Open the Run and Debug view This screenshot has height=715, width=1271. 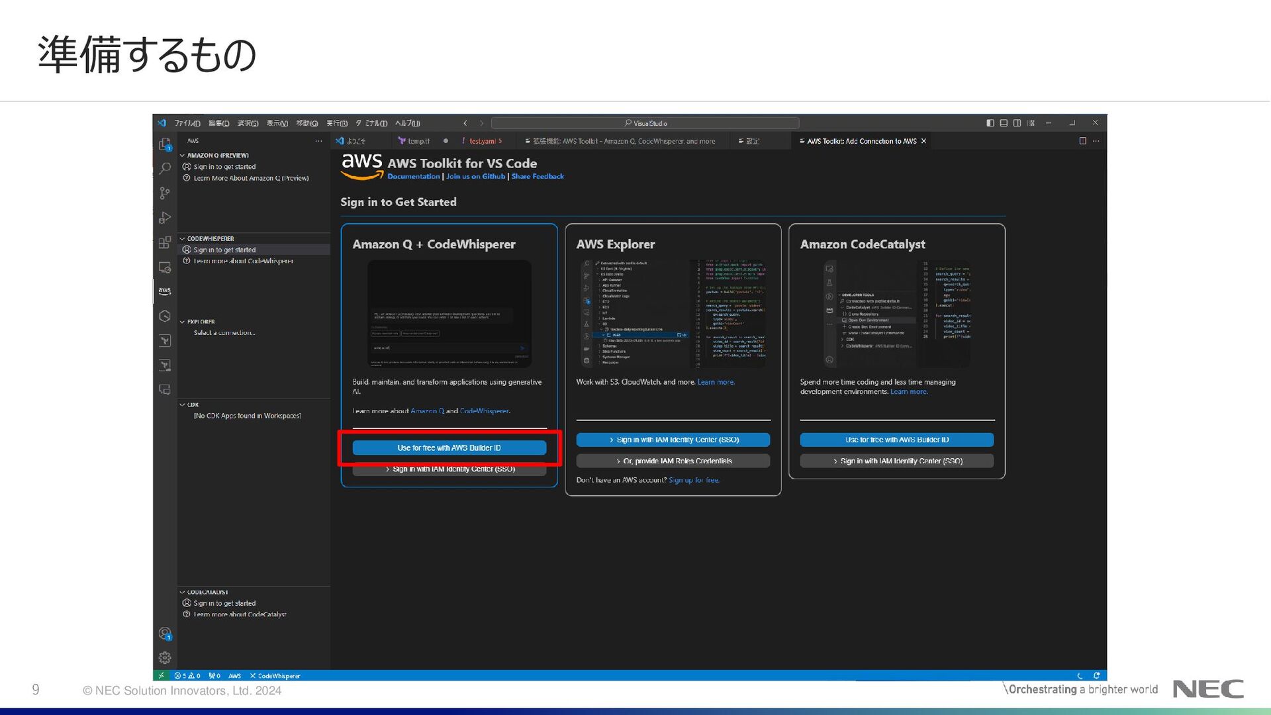pos(165,218)
